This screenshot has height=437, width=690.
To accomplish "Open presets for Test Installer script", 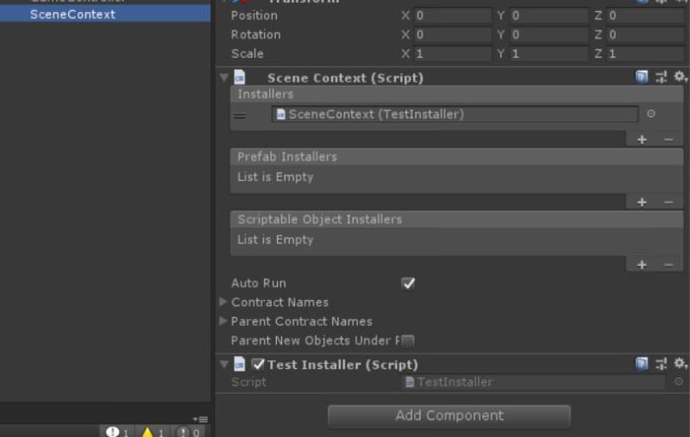I will point(661,364).
